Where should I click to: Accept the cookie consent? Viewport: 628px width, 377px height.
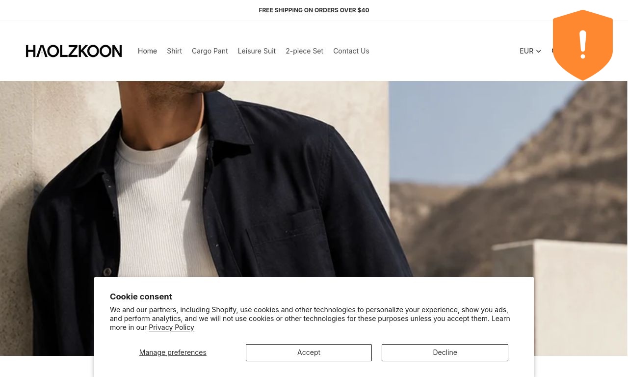(309, 352)
